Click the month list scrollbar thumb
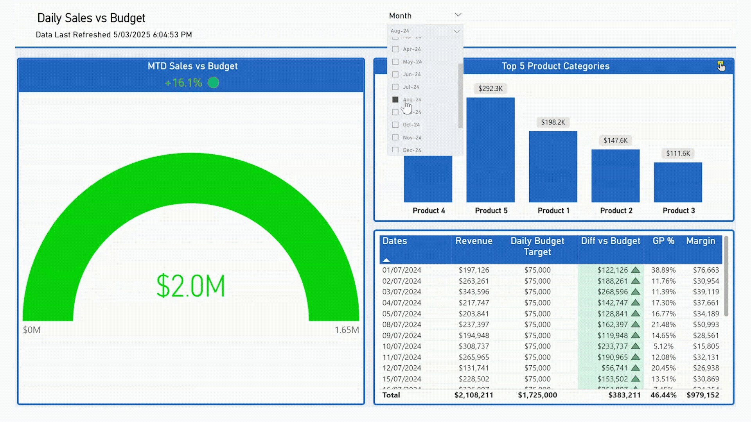The image size is (751, 422). click(x=460, y=96)
